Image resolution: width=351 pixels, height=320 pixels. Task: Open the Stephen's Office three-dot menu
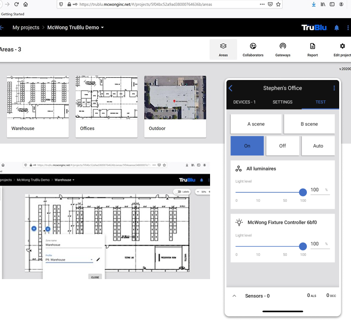(334, 88)
